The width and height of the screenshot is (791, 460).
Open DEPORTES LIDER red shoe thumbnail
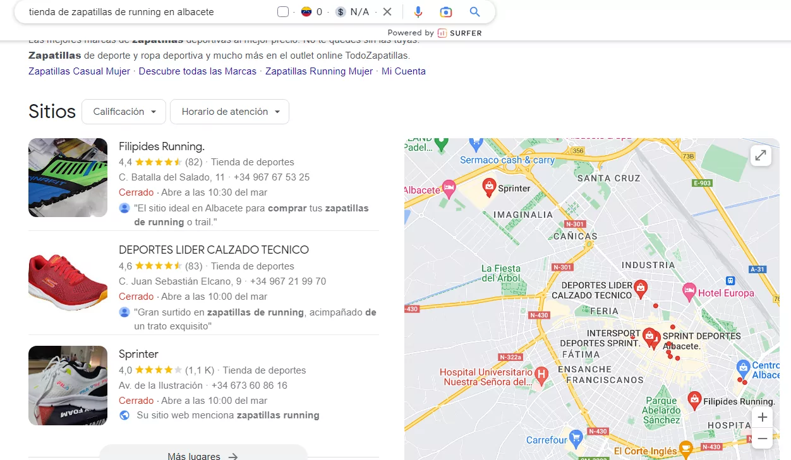(x=68, y=281)
